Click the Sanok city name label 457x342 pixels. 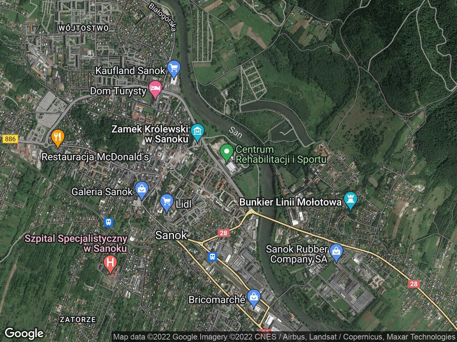pos(171,235)
